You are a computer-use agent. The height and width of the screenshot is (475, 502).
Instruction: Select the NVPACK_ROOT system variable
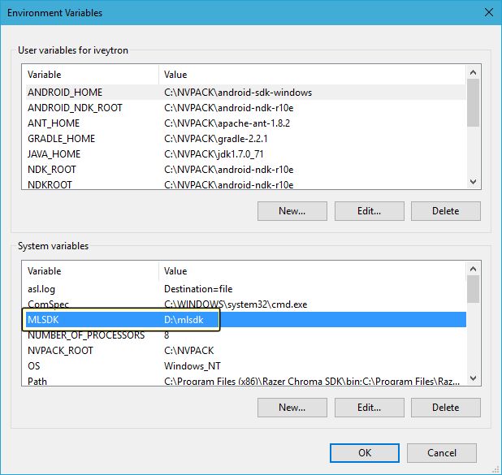tap(60, 351)
